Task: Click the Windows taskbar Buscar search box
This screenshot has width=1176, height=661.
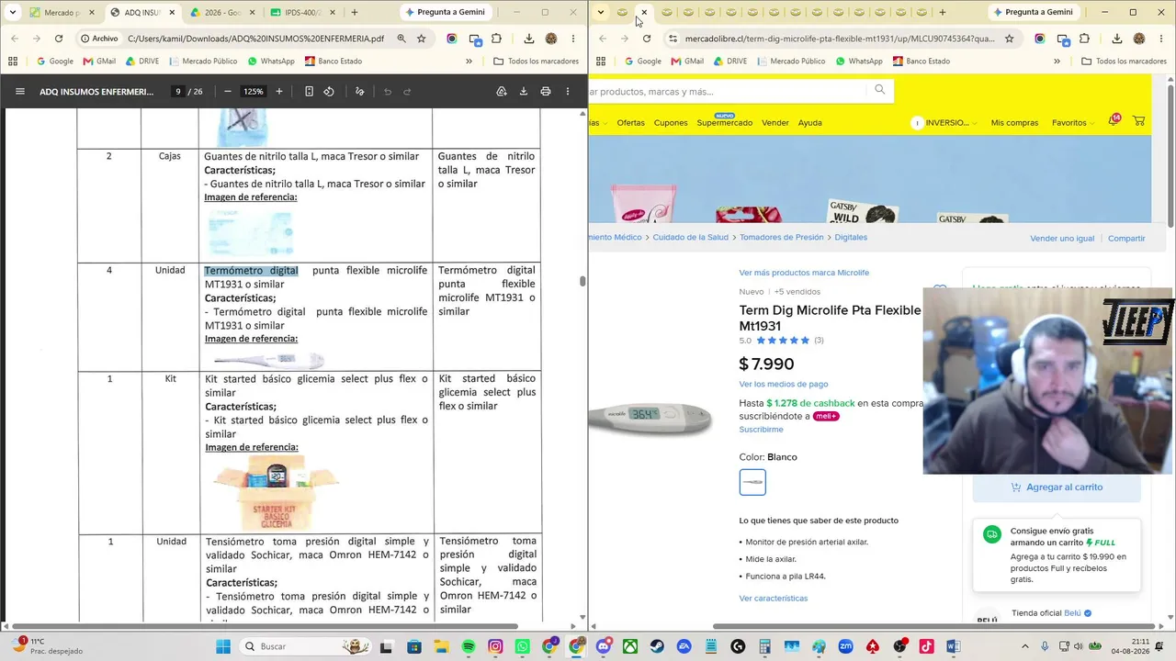Action: pos(305,646)
